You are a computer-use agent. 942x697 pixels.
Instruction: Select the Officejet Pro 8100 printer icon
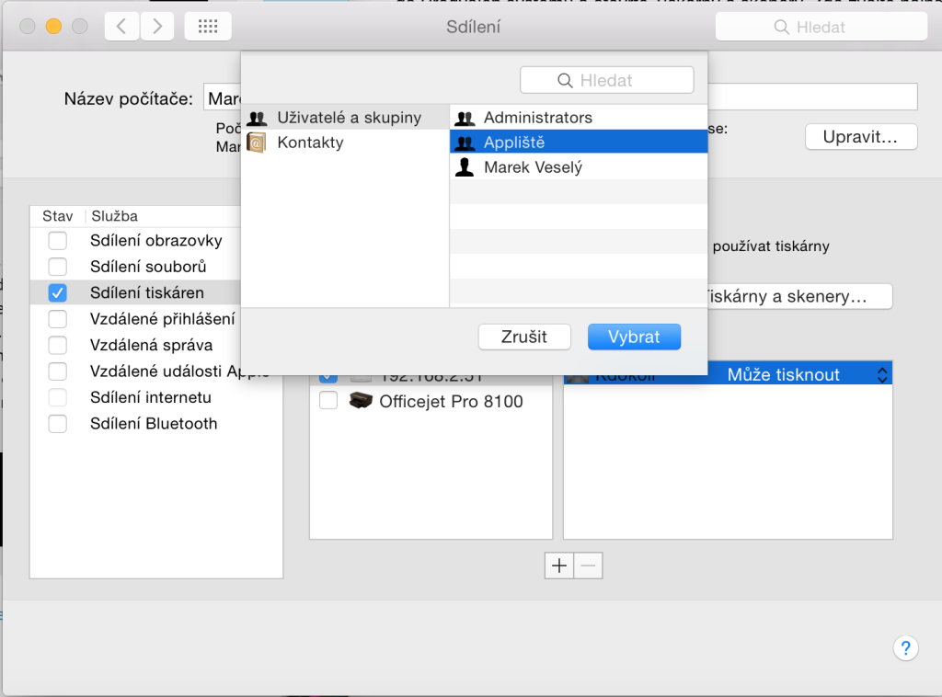click(361, 400)
